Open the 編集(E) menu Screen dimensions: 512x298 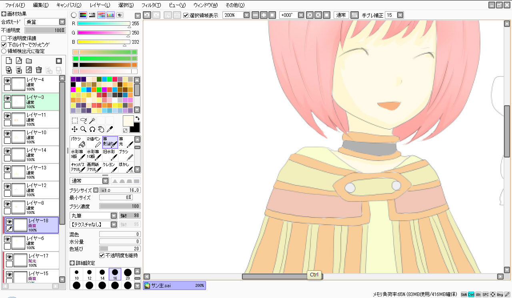pyautogui.click(x=41, y=5)
